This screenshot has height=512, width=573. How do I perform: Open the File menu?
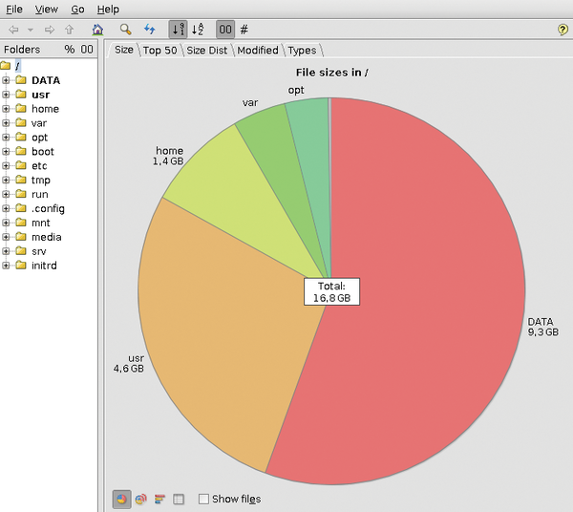tap(14, 10)
